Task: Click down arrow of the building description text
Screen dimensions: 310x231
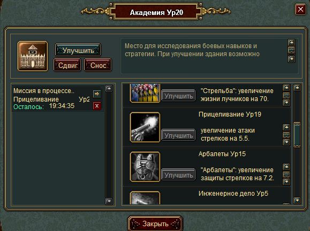Action: (x=292, y=59)
